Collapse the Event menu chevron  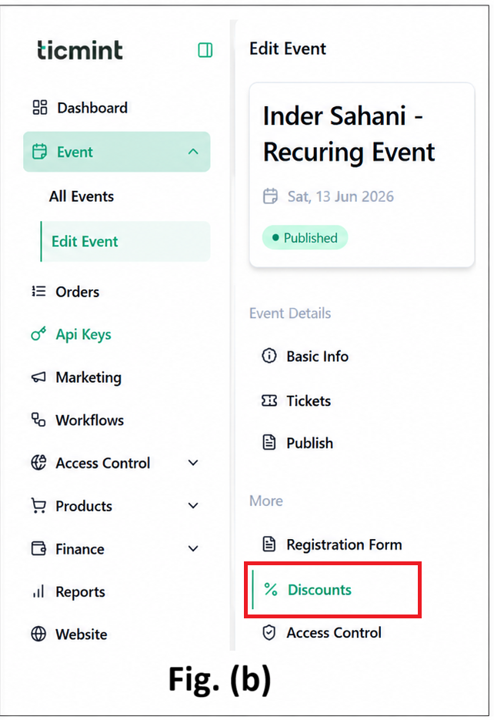point(193,152)
